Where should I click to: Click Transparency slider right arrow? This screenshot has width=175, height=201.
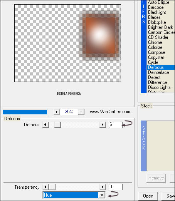103,187
